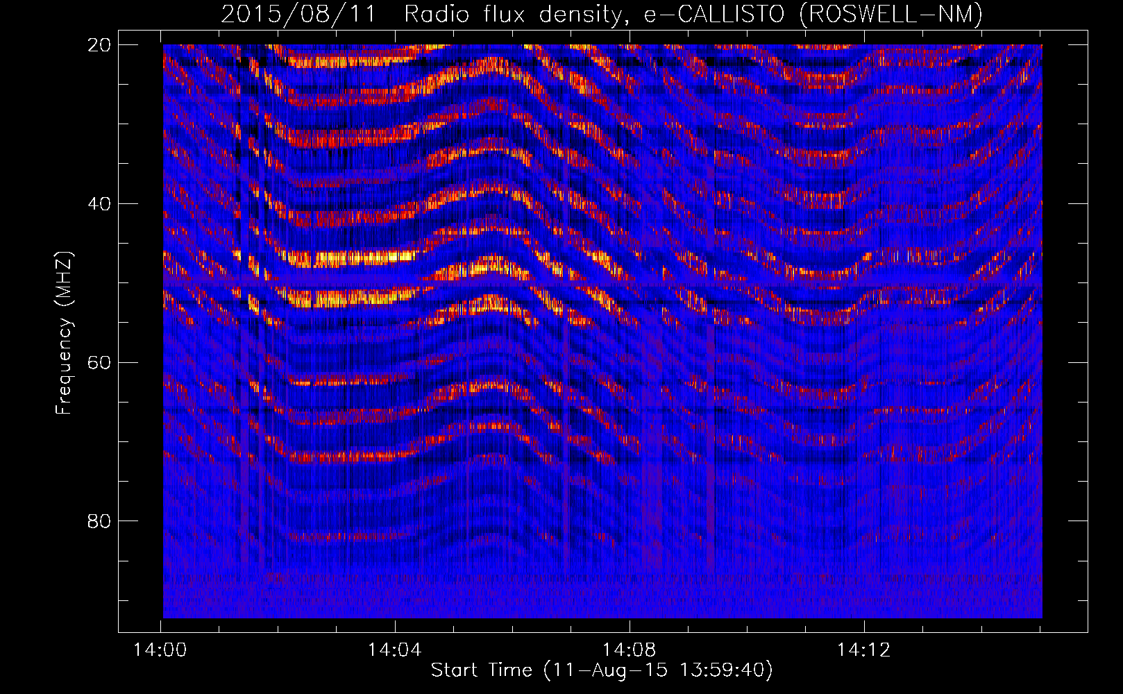Click the '14:12' time tick label
Viewport: 1123px width, 694px height.
(864, 650)
